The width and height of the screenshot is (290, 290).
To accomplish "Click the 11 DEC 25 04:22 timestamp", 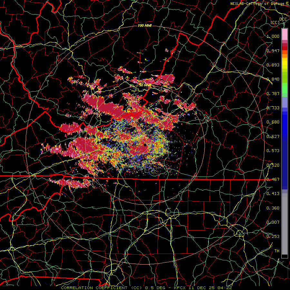I will 211,288.
